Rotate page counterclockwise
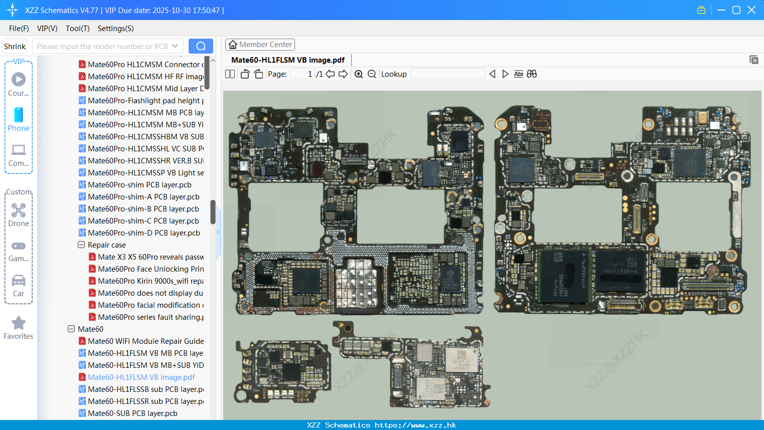Screen dimensions: 764x430 click(245, 74)
